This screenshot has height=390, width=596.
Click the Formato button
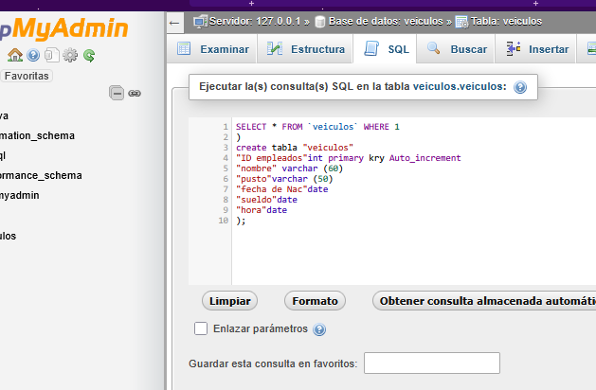tap(315, 300)
